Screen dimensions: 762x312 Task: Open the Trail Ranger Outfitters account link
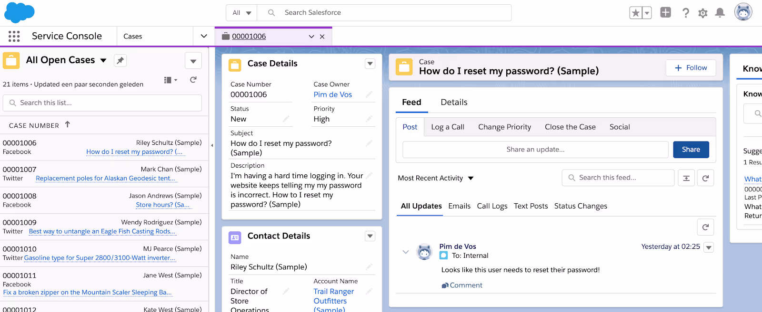click(x=334, y=301)
